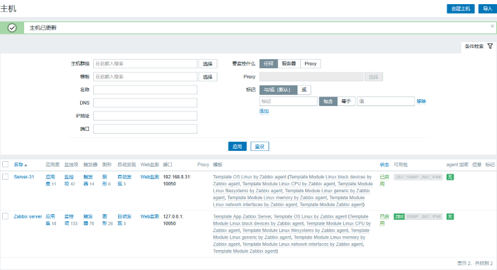
Task: Click IPMI badge for Server-31
Action: point(436,177)
